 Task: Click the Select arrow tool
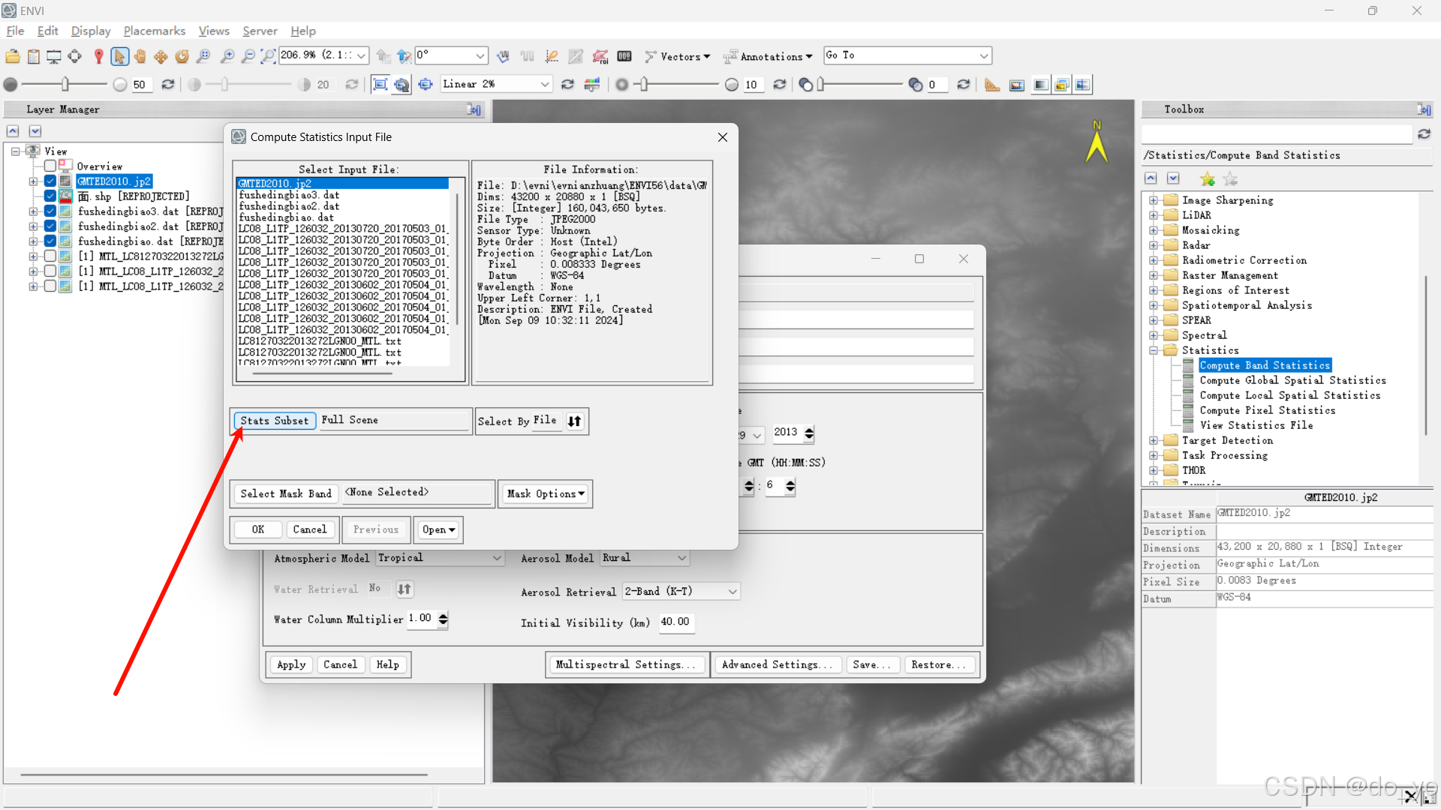(119, 56)
